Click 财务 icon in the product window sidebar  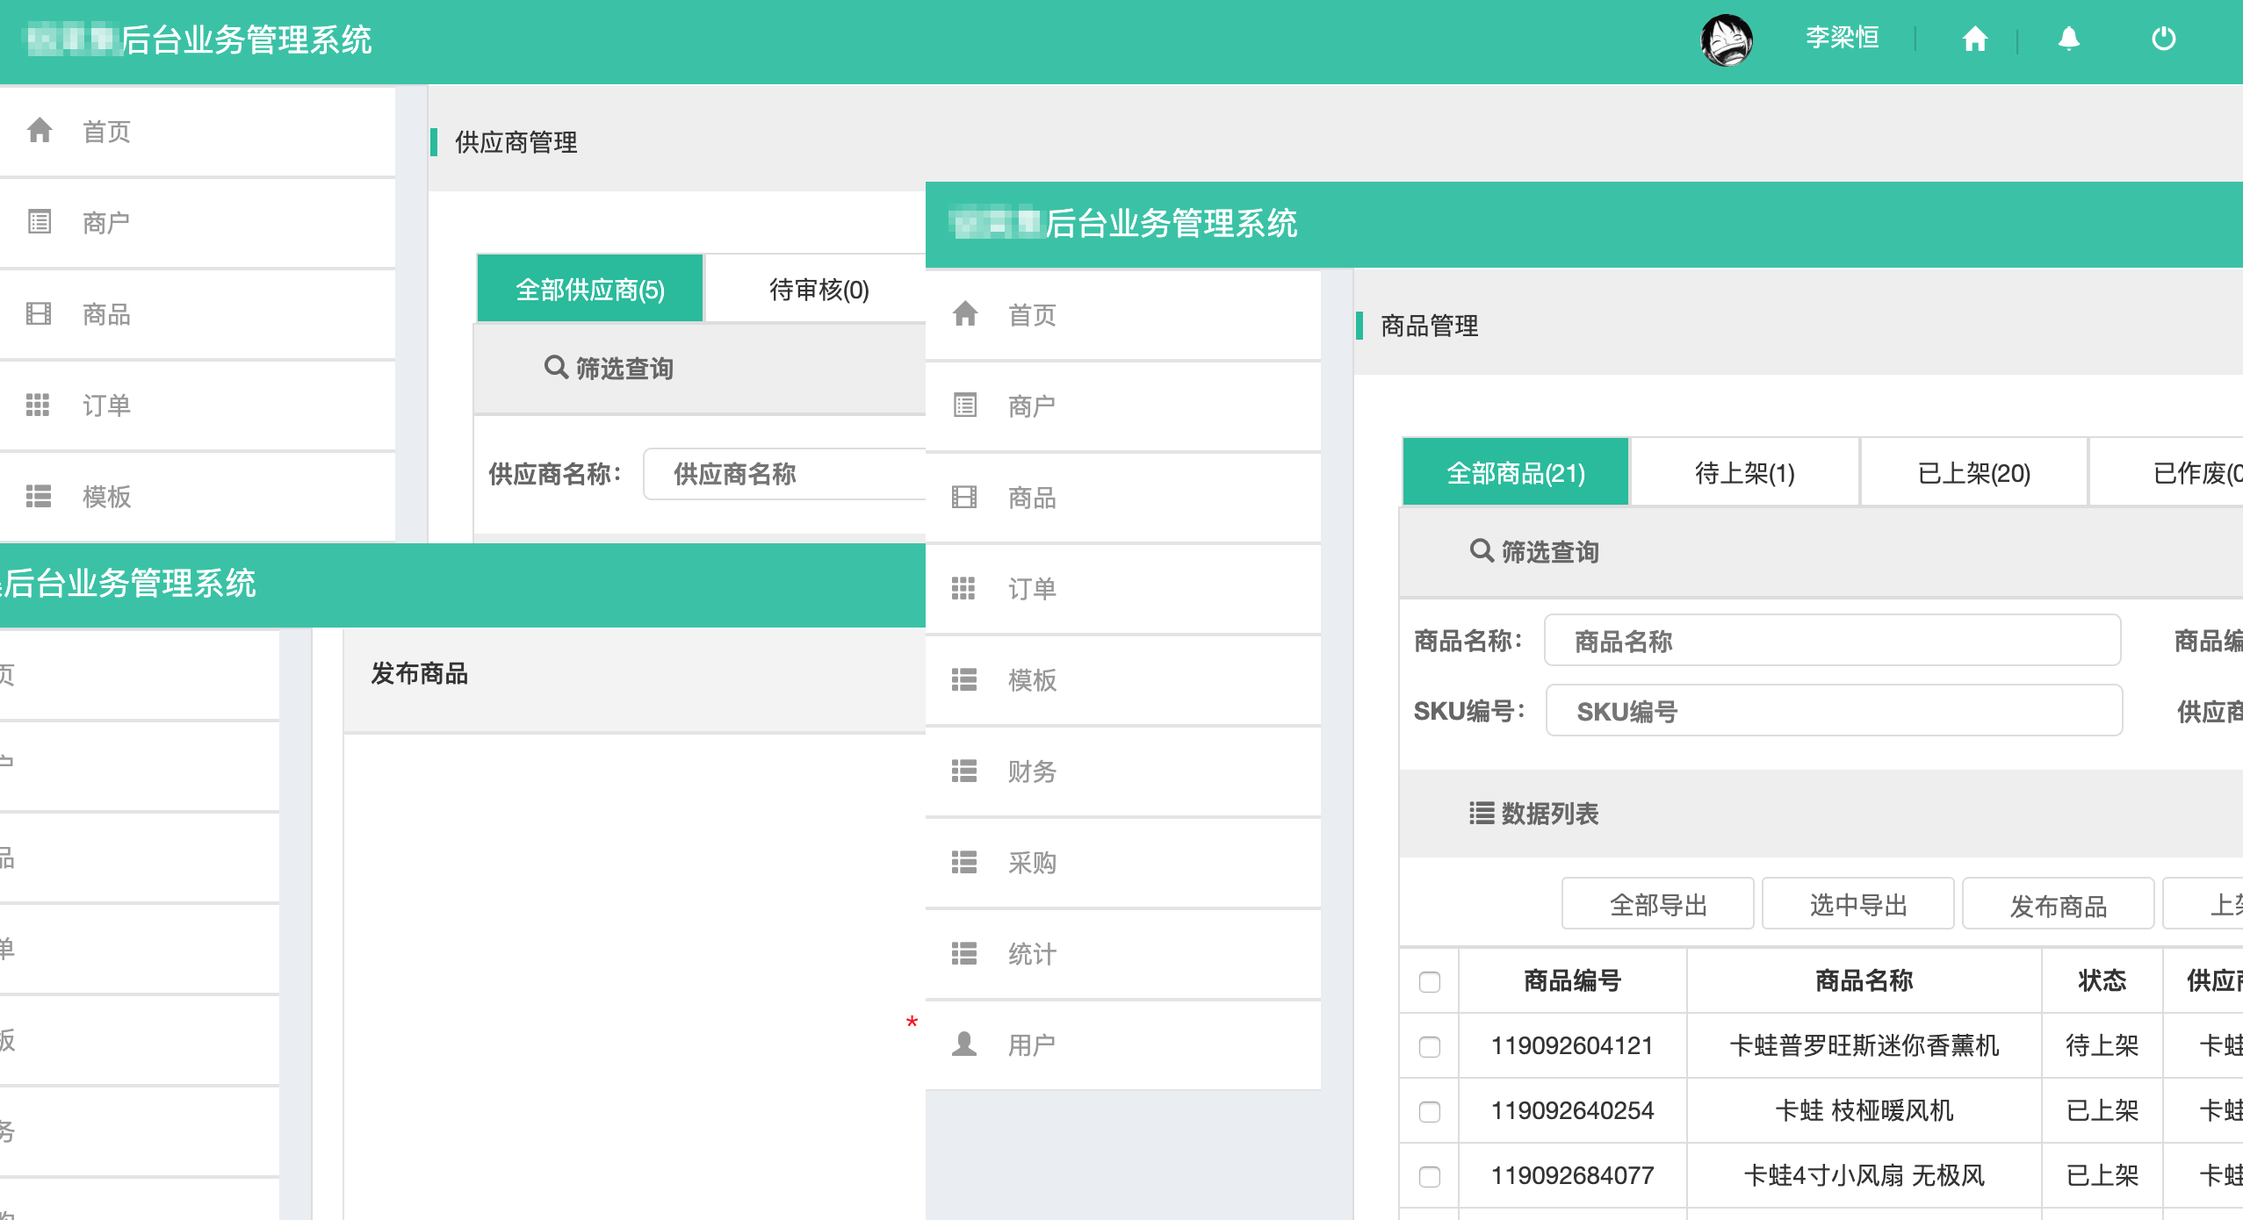pos(964,771)
